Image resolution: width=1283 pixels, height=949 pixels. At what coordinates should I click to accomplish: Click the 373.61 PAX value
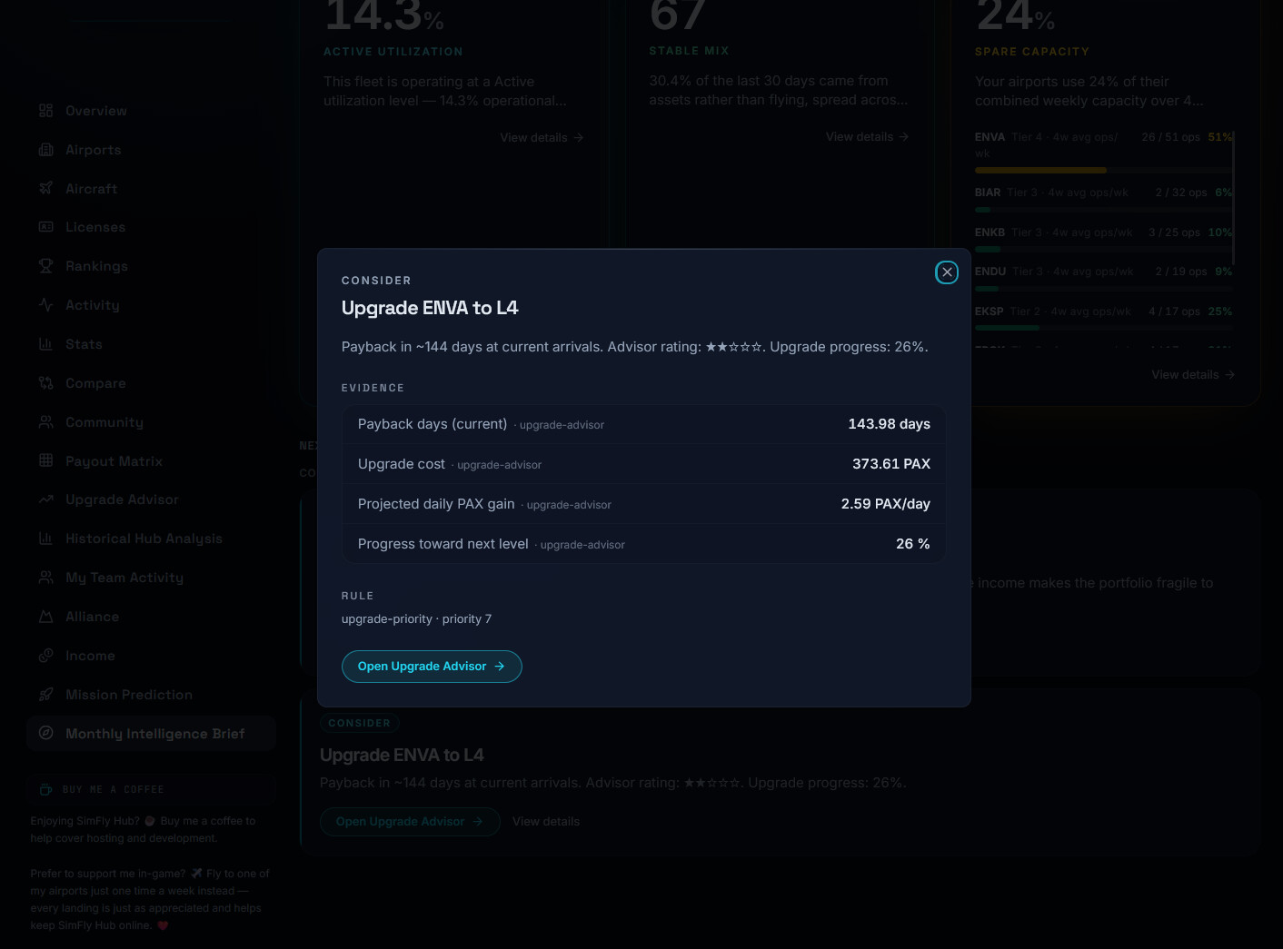890,464
